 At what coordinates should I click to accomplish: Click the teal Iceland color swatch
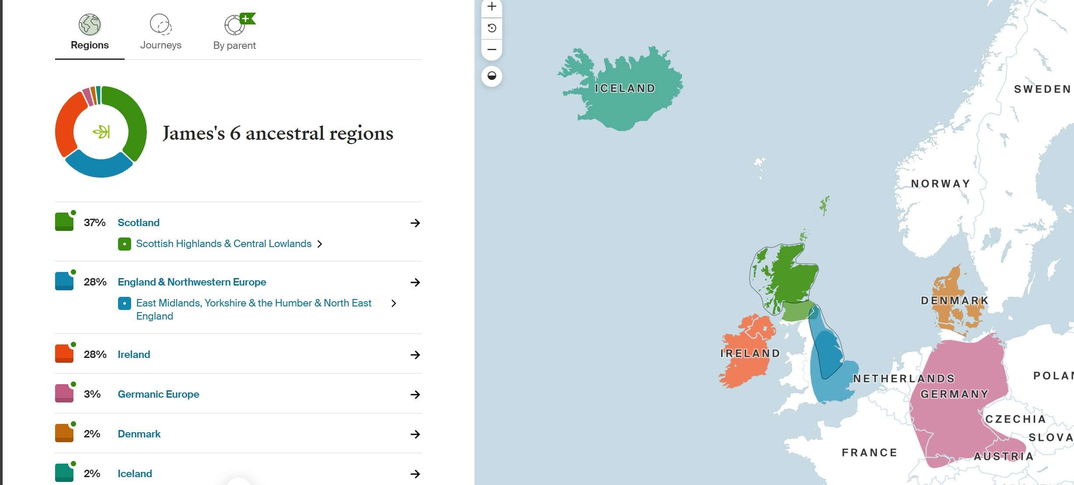[64, 473]
